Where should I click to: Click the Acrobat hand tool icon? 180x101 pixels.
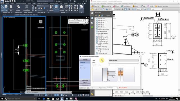pyautogui.click(x=126, y=9)
